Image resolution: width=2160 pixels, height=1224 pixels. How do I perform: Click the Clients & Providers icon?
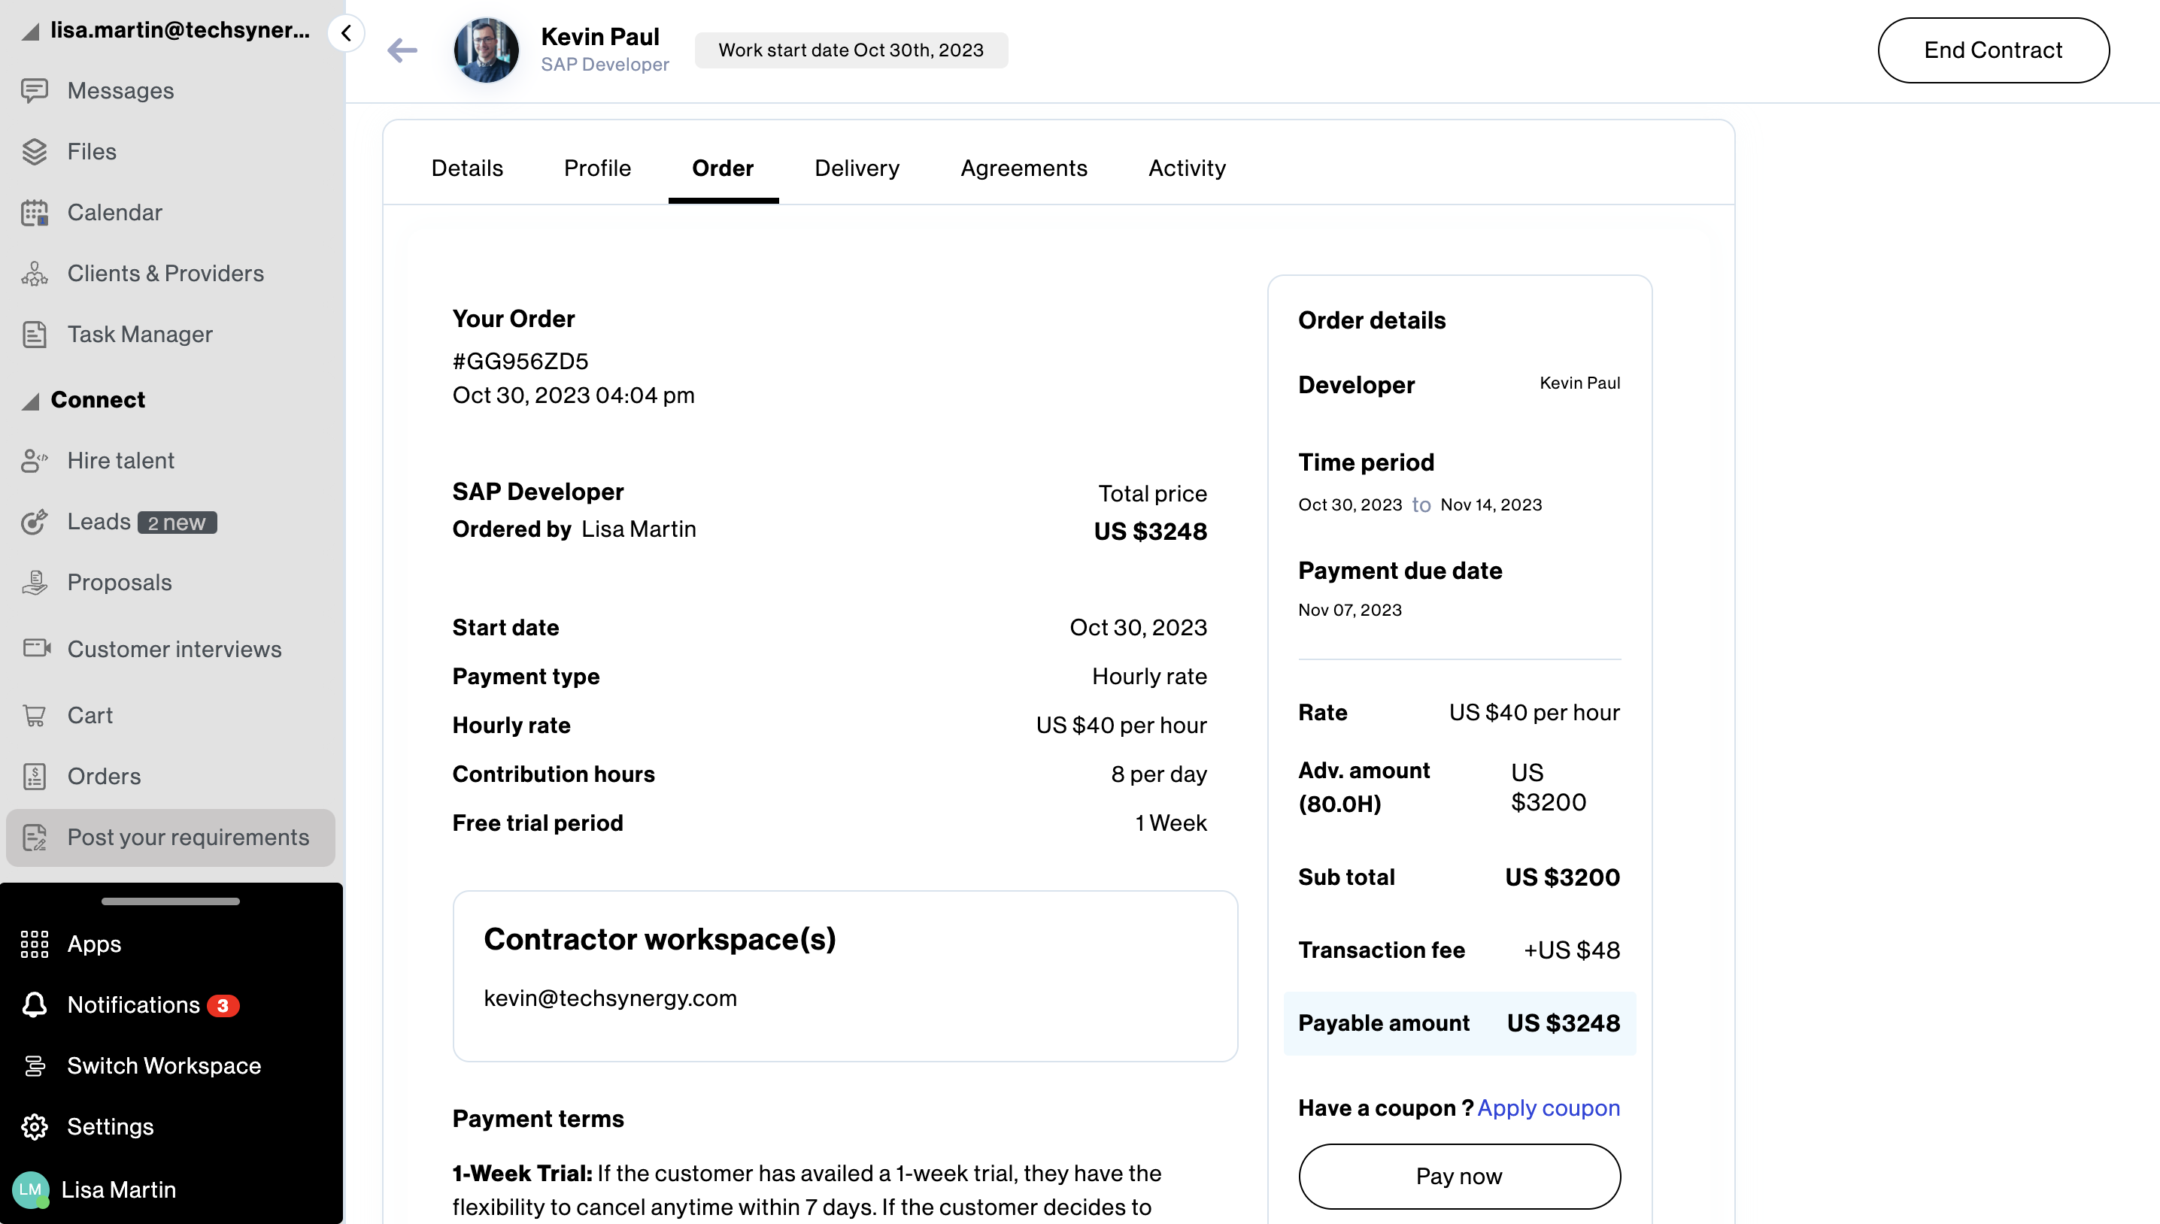tap(35, 273)
